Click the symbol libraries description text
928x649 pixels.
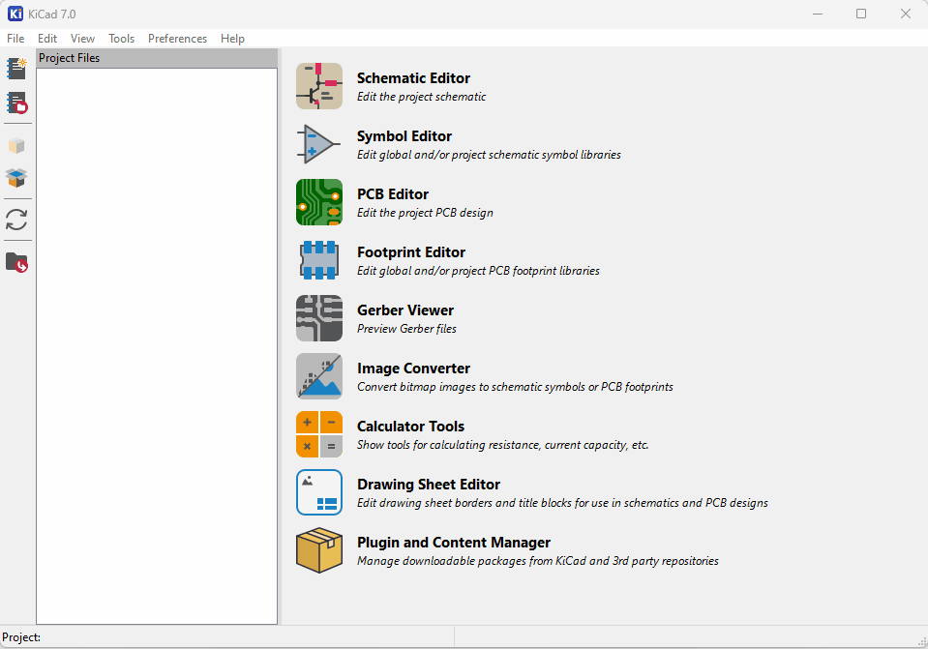point(489,155)
